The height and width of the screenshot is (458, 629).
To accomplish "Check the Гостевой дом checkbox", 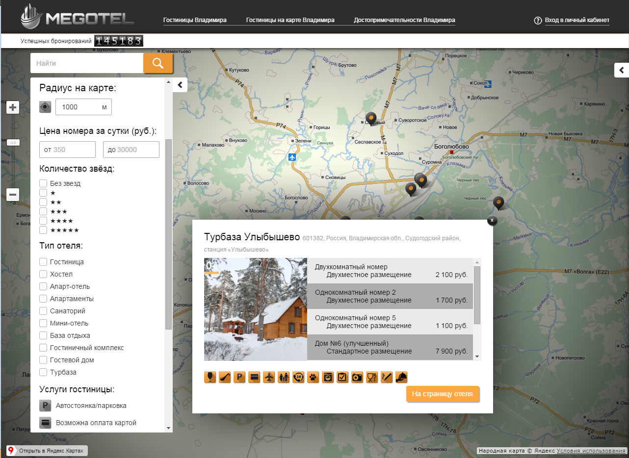I will click(43, 360).
